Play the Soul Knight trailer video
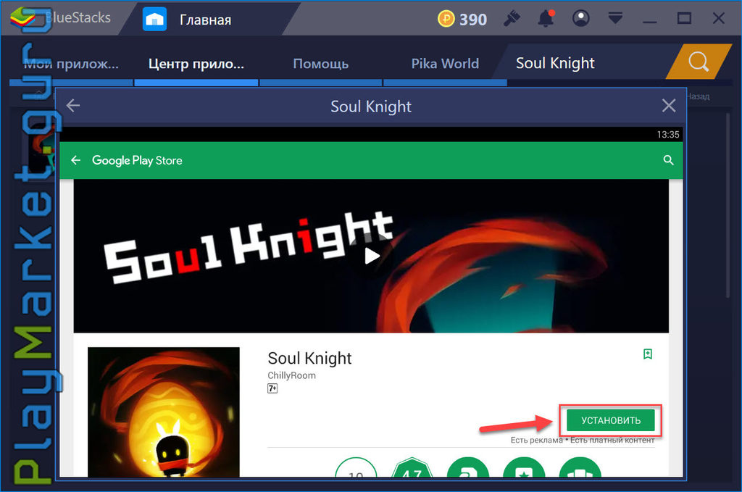742x492 pixels. [x=372, y=257]
